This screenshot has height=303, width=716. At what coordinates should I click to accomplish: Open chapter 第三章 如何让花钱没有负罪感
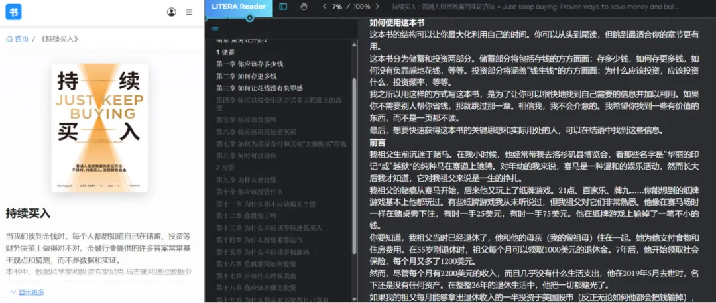point(259,88)
